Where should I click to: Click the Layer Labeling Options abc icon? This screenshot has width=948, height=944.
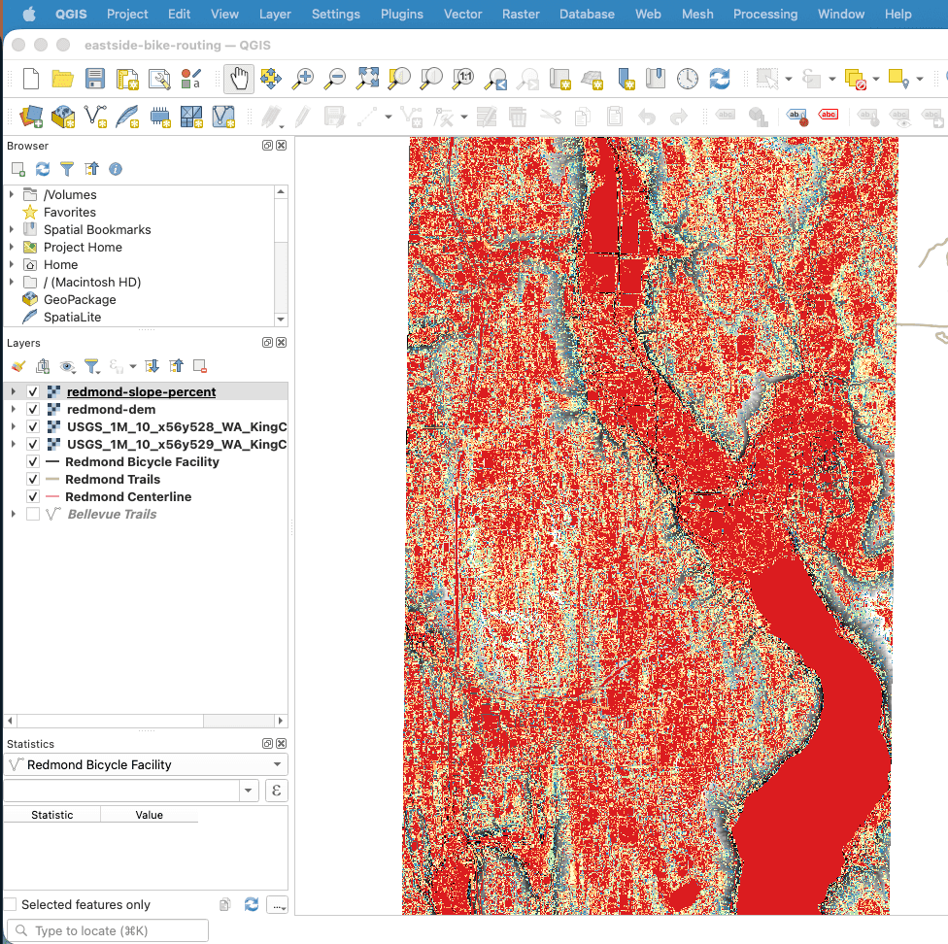(x=797, y=117)
